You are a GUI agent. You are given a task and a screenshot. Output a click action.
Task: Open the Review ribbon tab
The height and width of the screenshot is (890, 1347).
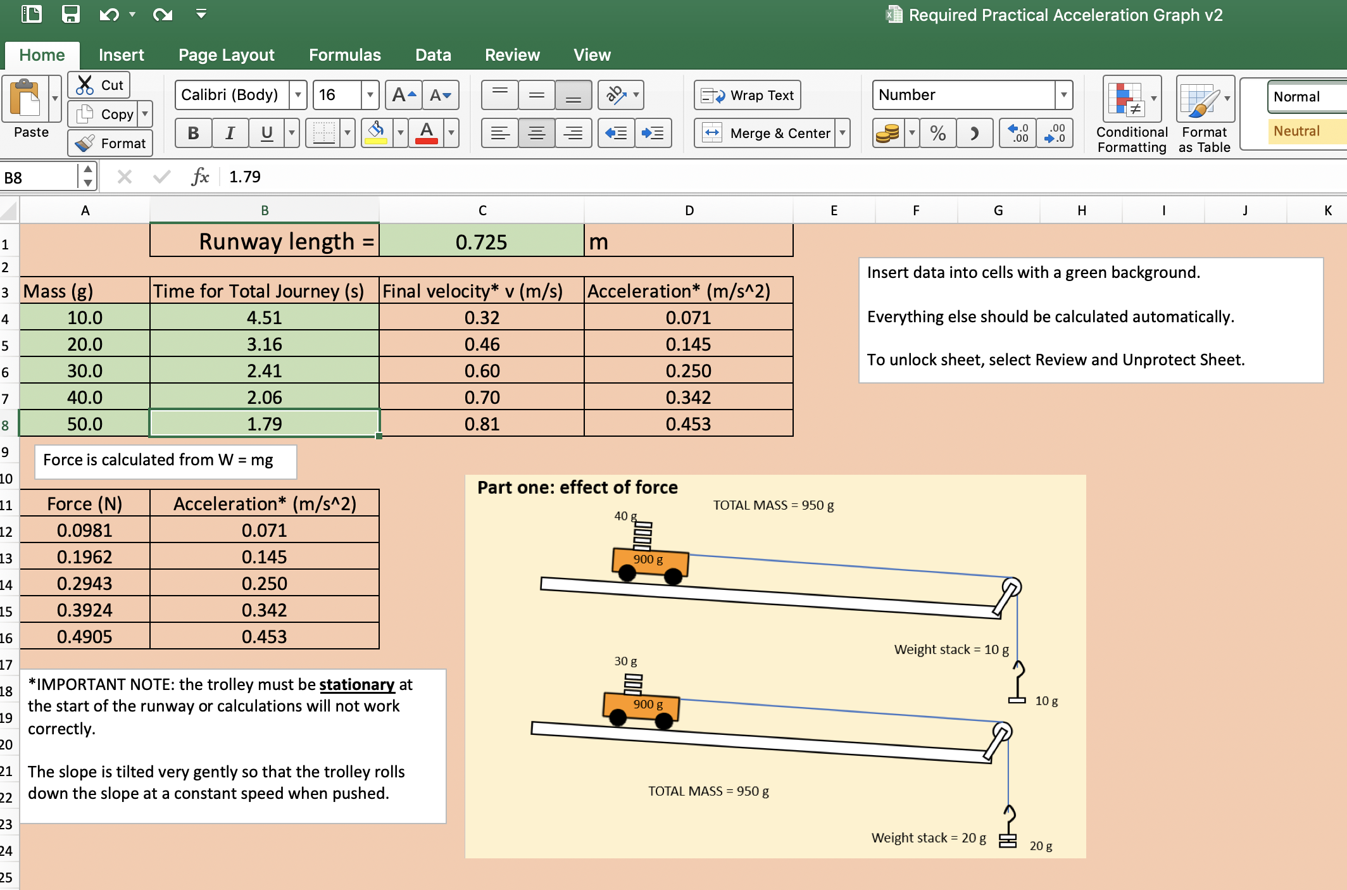pyautogui.click(x=511, y=55)
